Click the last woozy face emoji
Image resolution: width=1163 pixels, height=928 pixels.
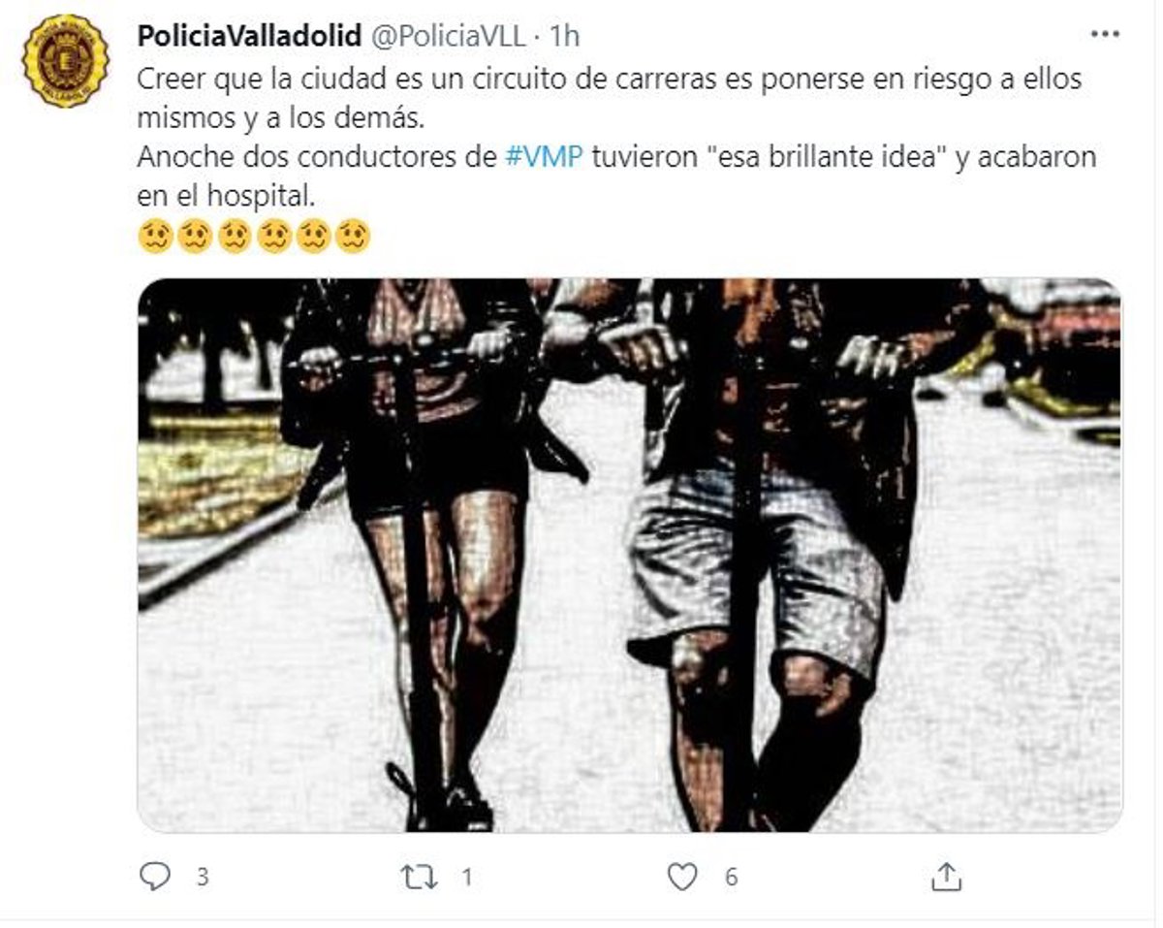[353, 236]
